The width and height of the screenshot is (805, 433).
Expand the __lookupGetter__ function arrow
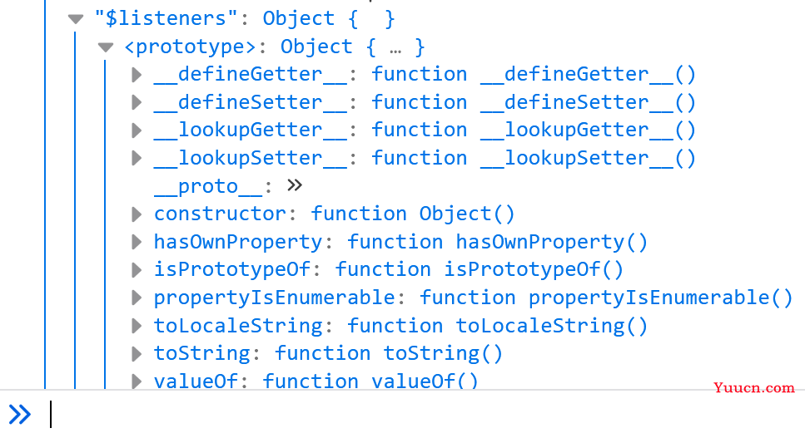pyautogui.click(x=137, y=130)
